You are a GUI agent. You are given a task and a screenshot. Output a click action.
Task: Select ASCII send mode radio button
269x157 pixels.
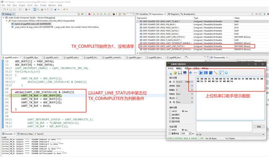(170, 130)
